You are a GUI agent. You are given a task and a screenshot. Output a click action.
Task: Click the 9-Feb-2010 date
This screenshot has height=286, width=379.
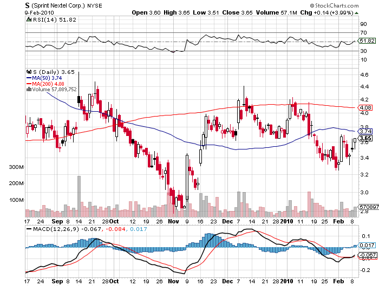pos(39,13)
